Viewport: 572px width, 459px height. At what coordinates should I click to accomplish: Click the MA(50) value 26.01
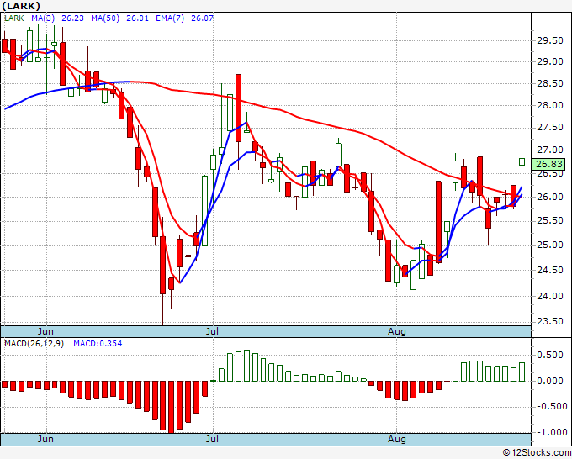137,18
